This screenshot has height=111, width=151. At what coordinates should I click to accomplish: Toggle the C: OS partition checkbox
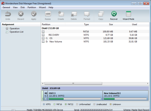click(43, 38)
